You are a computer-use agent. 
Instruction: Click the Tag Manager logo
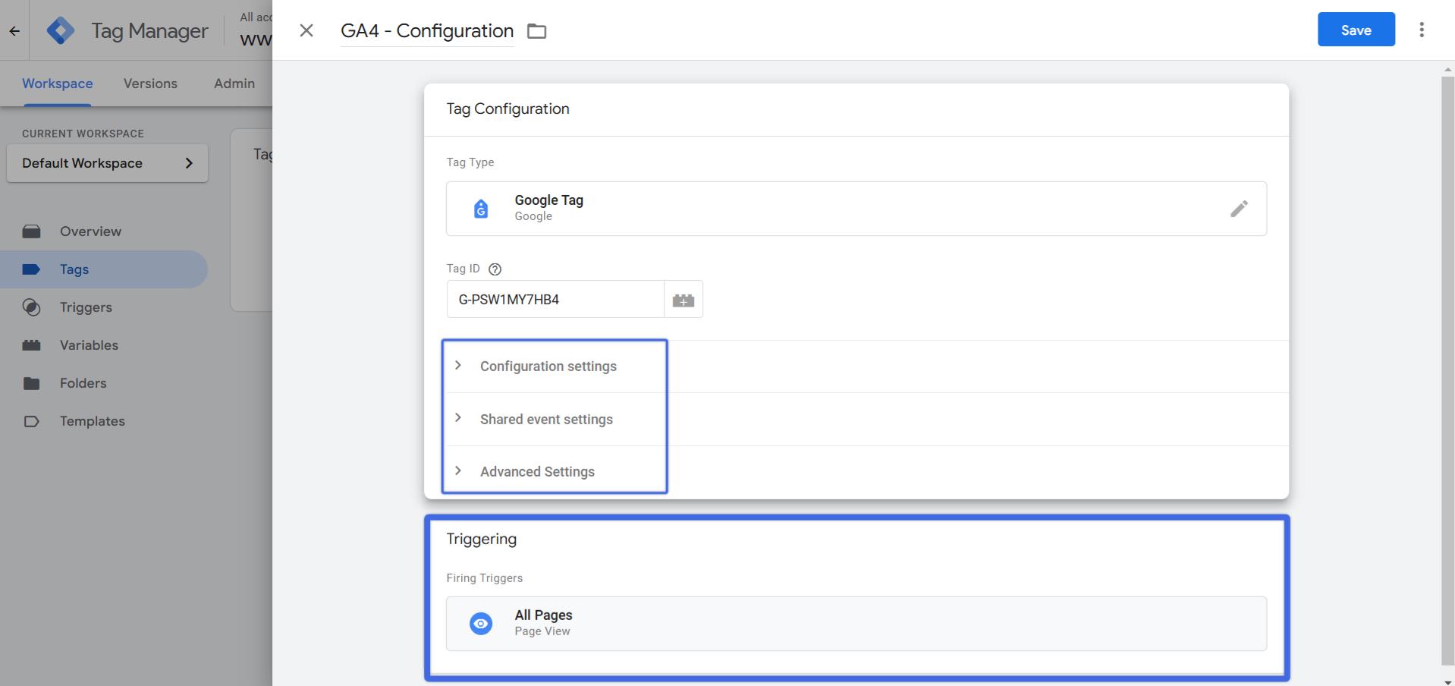pos(61,30)
